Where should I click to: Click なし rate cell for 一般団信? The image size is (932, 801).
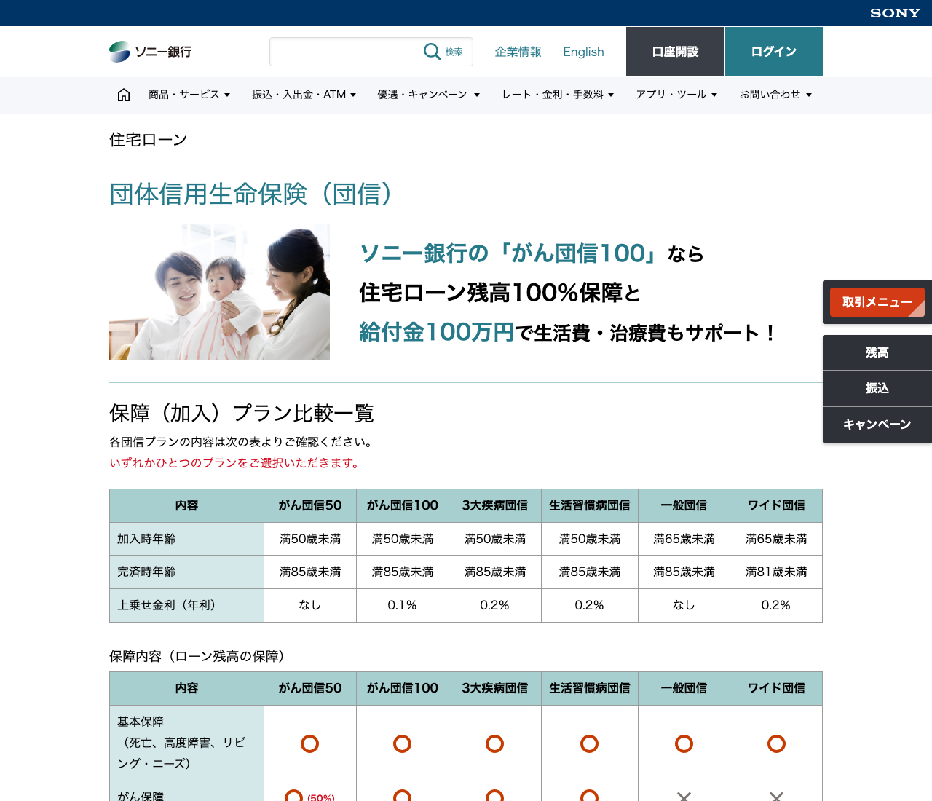[x=684, y=605]
